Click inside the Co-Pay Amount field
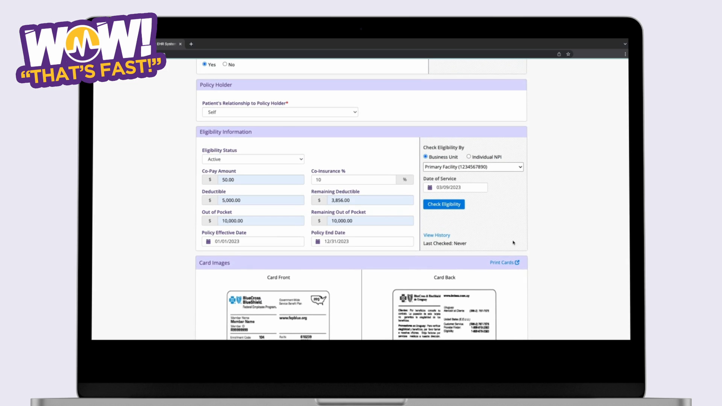Viewport: 722px width, 406px height. [261, 180]
